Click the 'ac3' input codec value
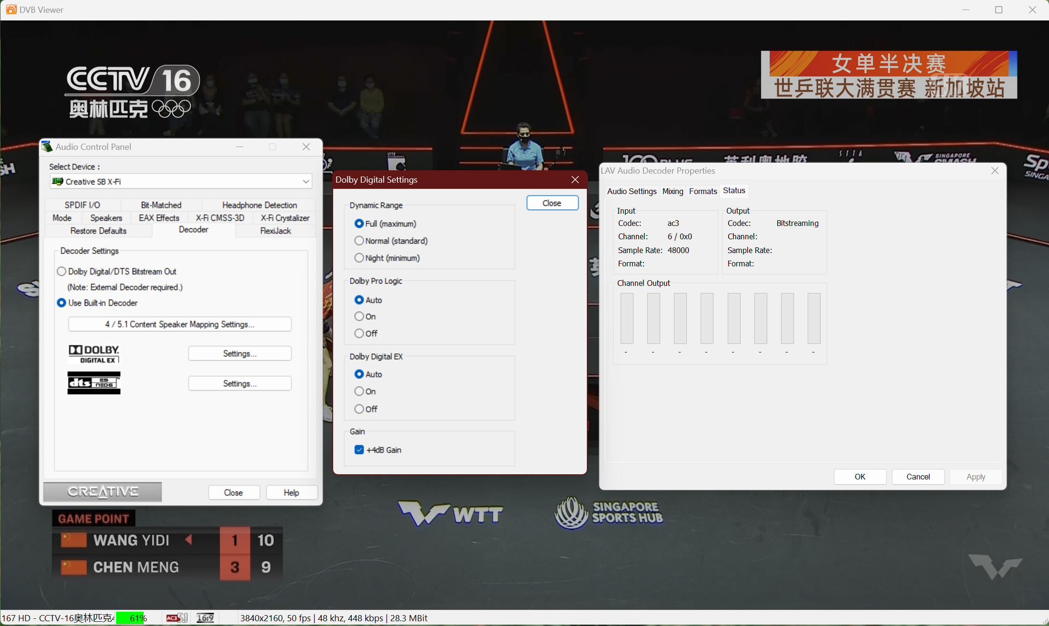 pos(673,223)
